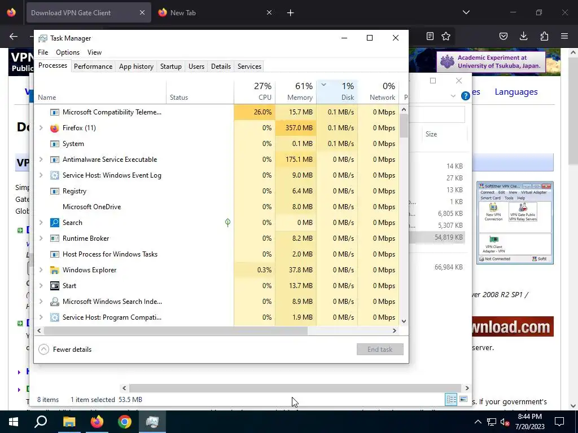Click the Firefox process icon in Task Manager
Viewport: 578px width, 433px height.
(55, 128)
